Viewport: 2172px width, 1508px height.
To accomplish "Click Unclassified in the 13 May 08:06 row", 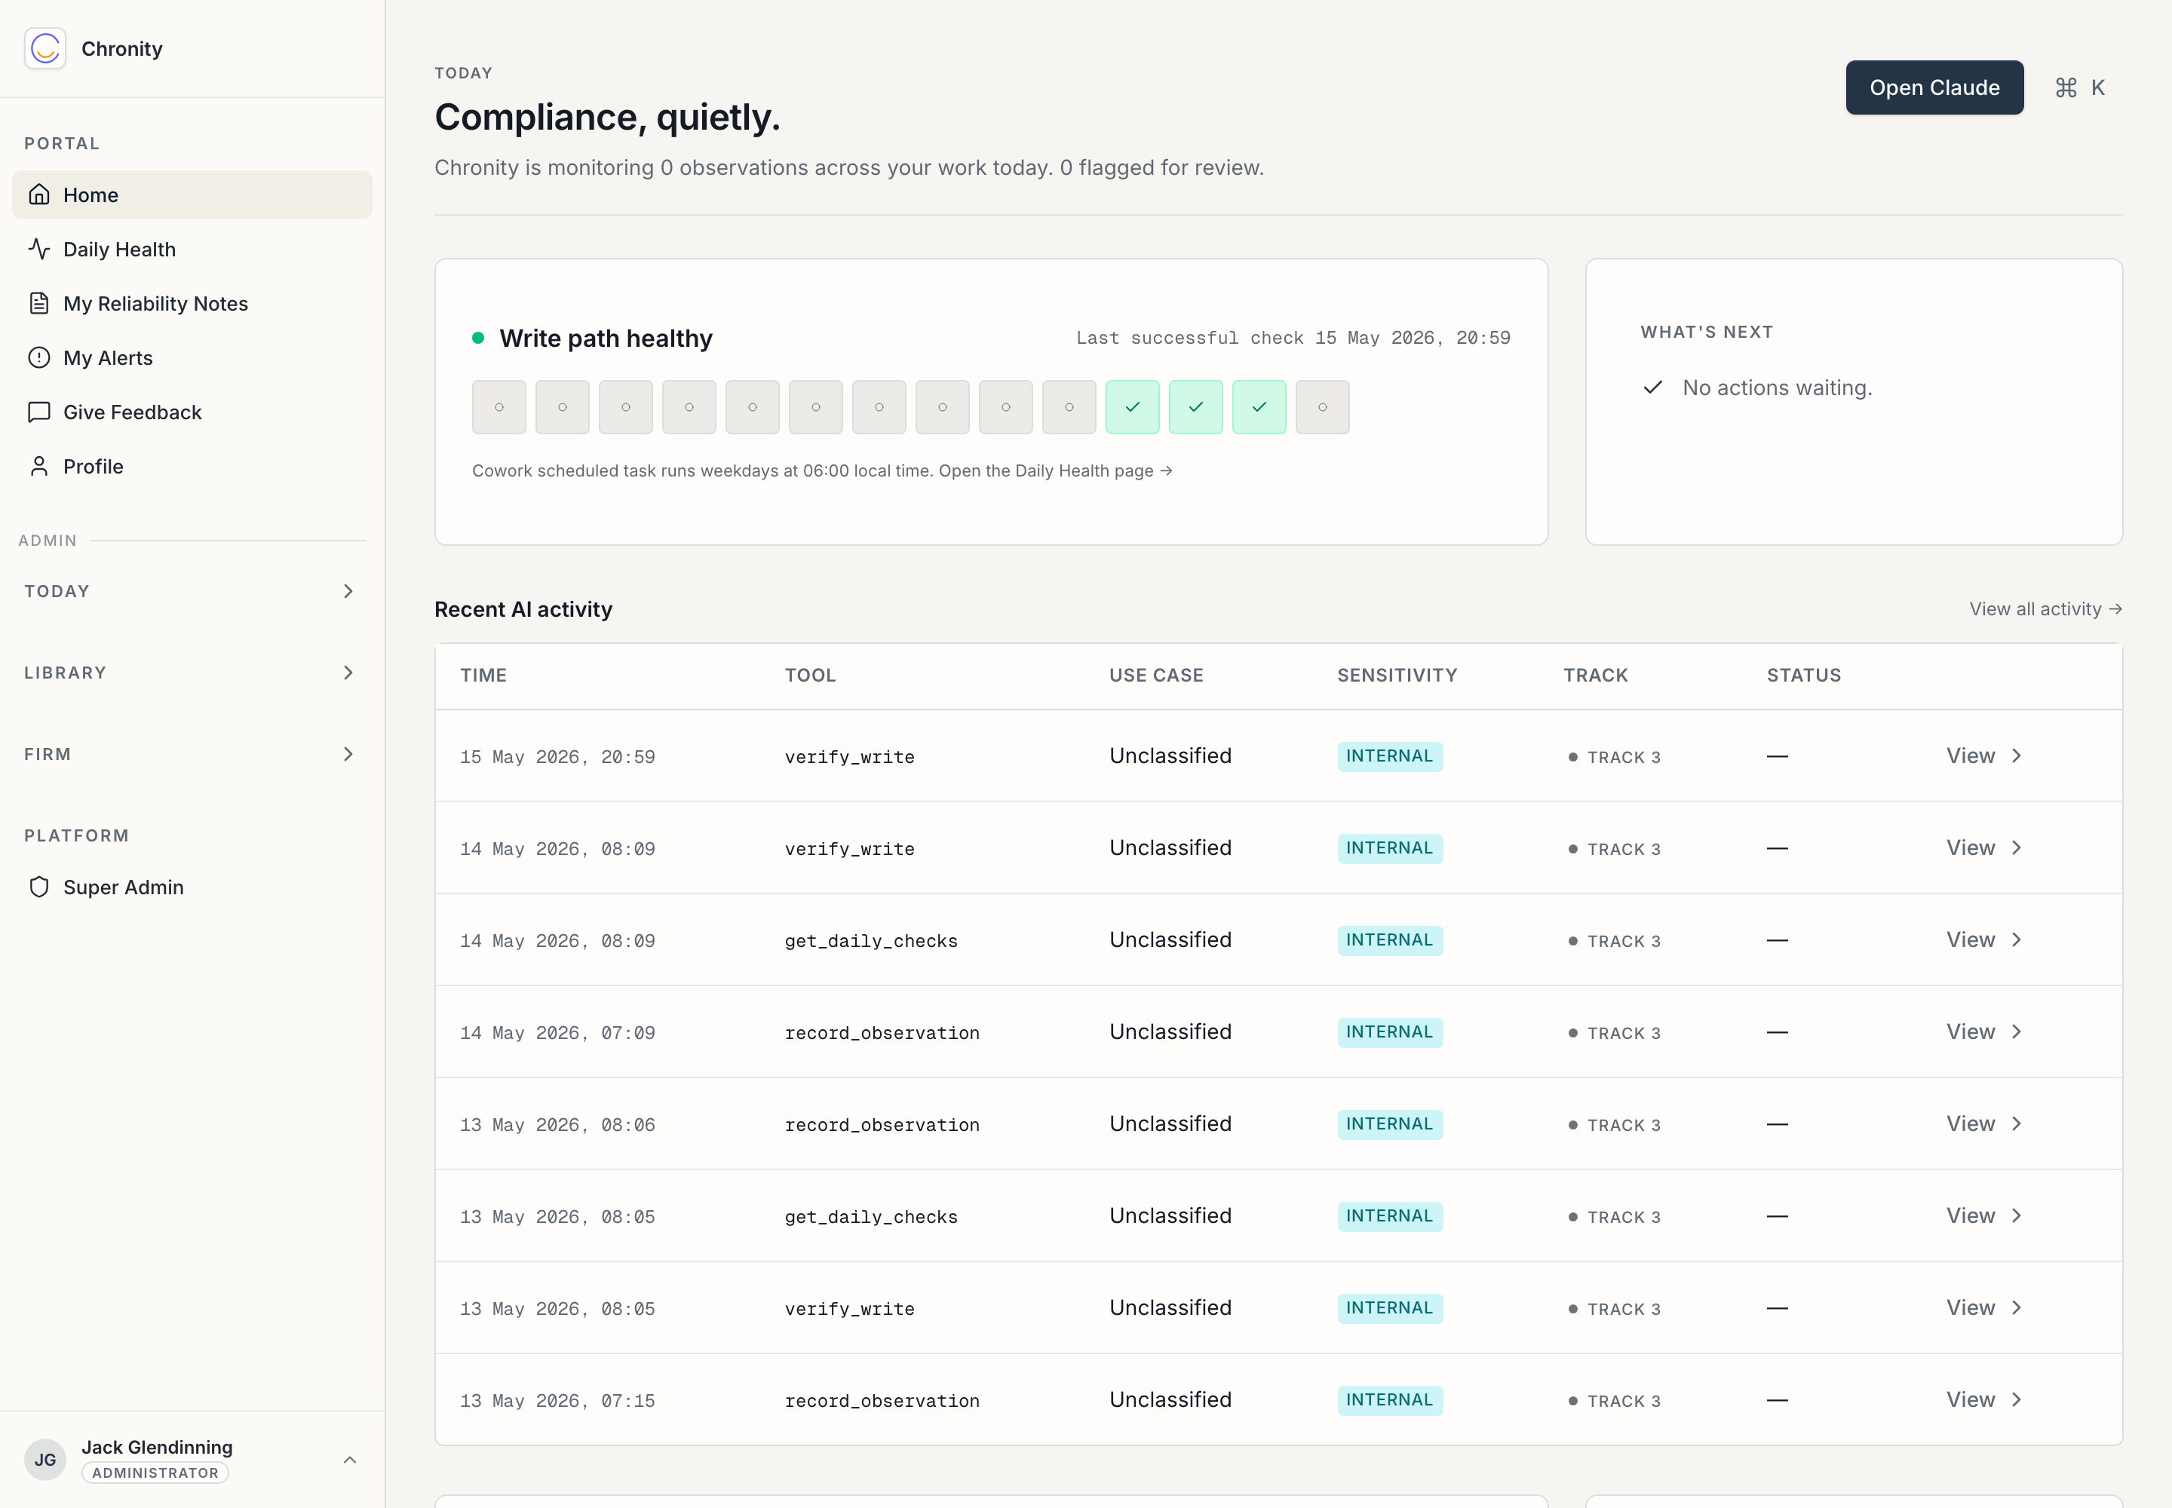I will point(1170,1123).
